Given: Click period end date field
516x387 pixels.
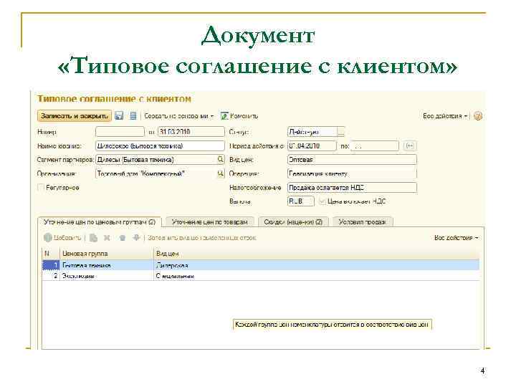Looking at the screenshot, I should click(x=375, y=145).
